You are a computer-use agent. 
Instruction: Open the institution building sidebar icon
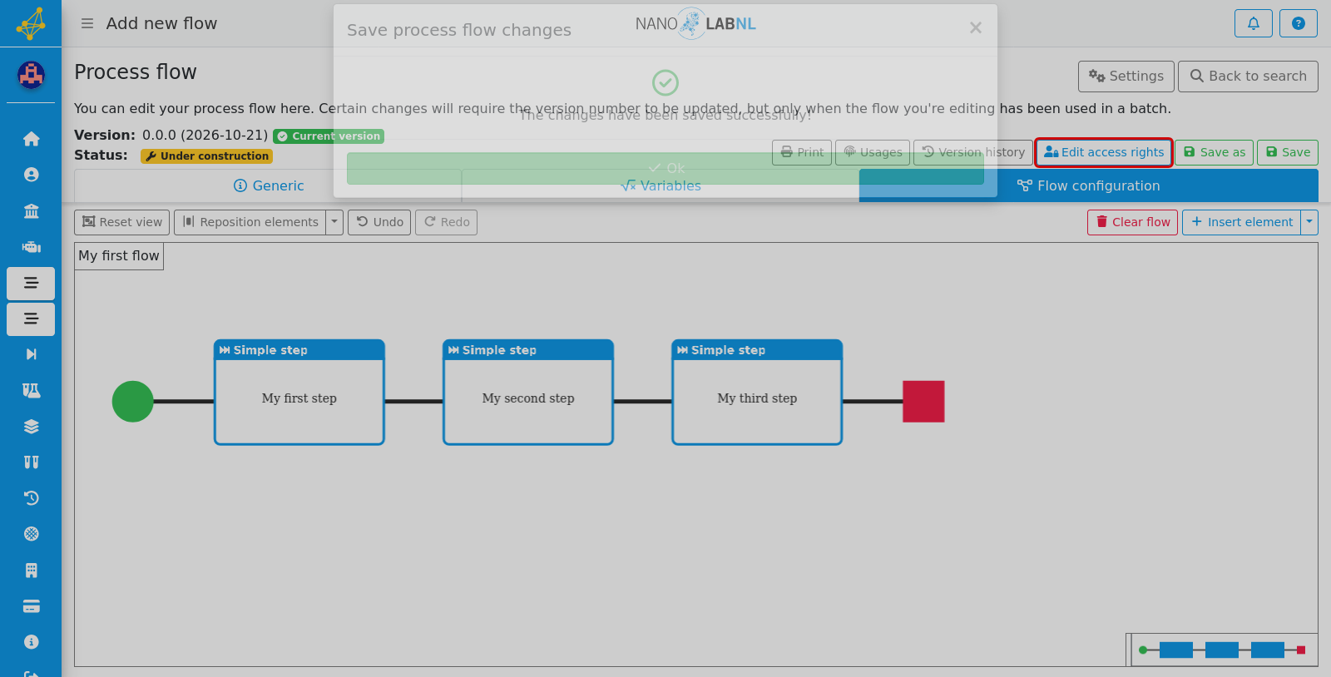[x=31, y=210]
